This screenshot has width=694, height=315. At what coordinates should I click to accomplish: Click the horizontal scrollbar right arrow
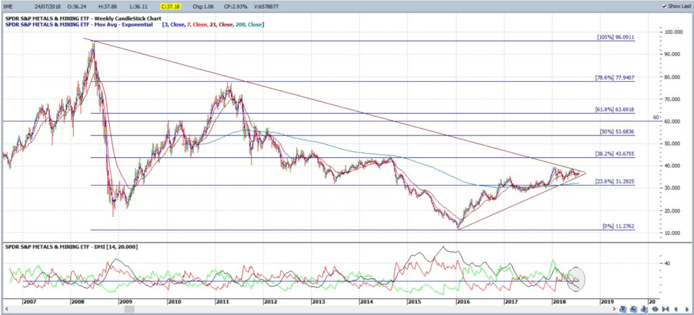(615, 309)
